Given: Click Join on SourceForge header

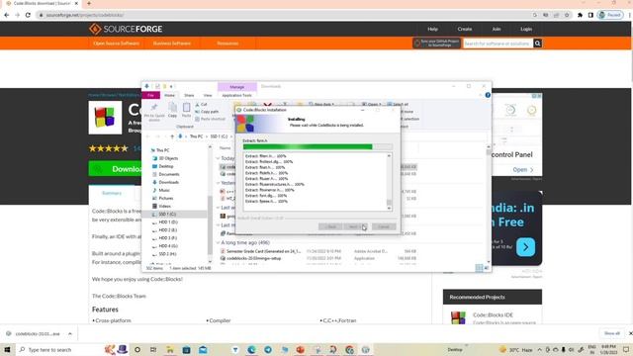Looking at the screenshot, I should click(497, 29).
